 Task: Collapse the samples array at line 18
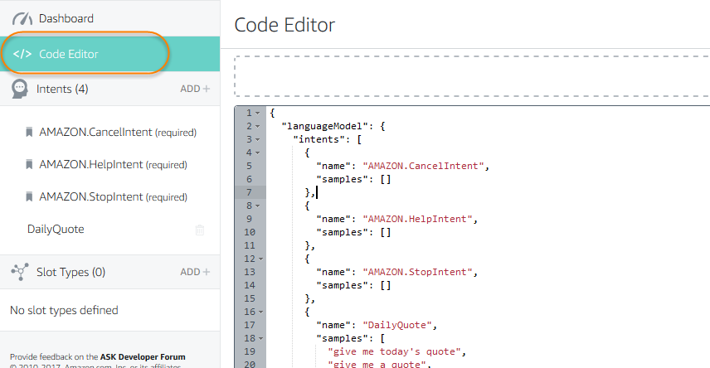coord(258,338)
